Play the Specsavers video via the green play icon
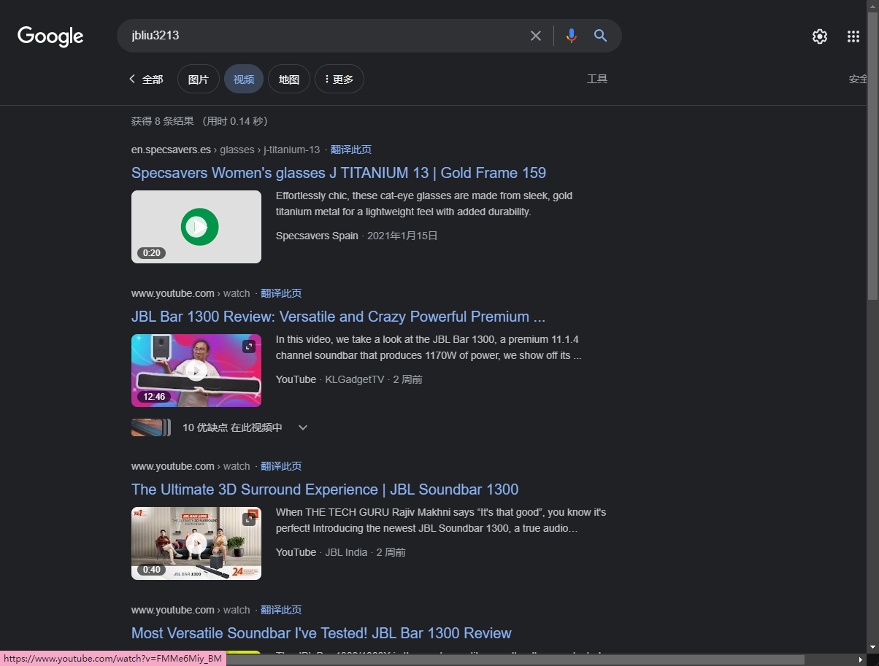The height and width of the screenshot is (666, 879). [x=196, y=227]
